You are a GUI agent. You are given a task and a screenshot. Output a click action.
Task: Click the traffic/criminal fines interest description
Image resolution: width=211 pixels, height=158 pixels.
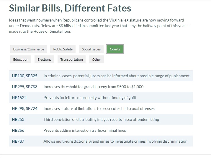(85, 130)
